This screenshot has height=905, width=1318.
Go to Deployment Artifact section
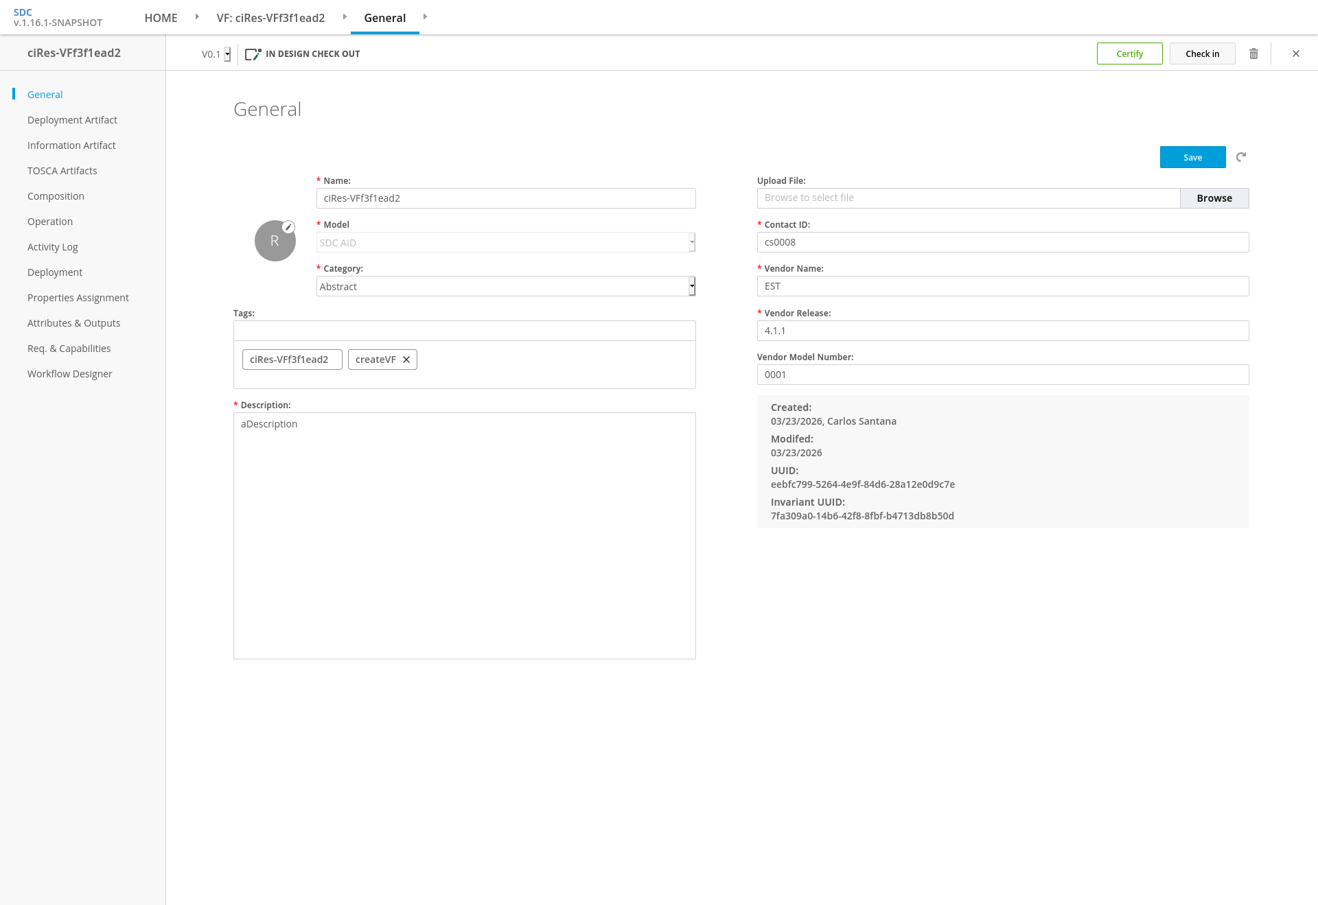pos(72,120)
